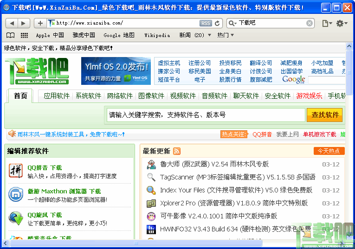Show Top Sites grid icon

pyautogui.click(x=24, y=35)
